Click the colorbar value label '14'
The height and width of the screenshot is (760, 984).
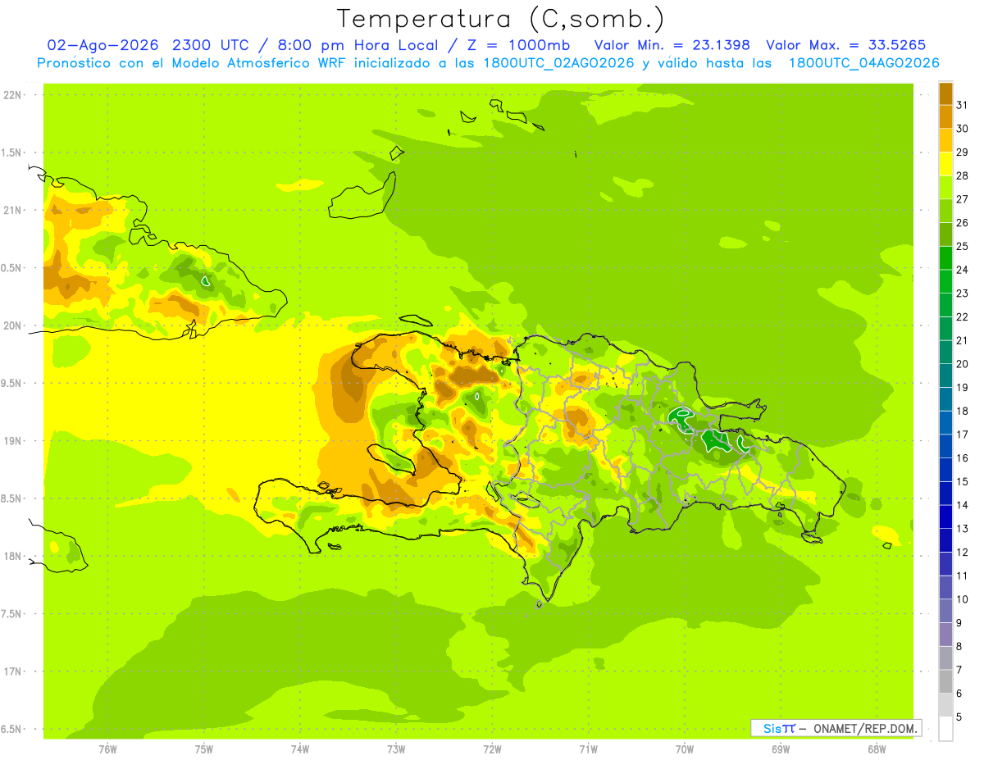(963, 505)
